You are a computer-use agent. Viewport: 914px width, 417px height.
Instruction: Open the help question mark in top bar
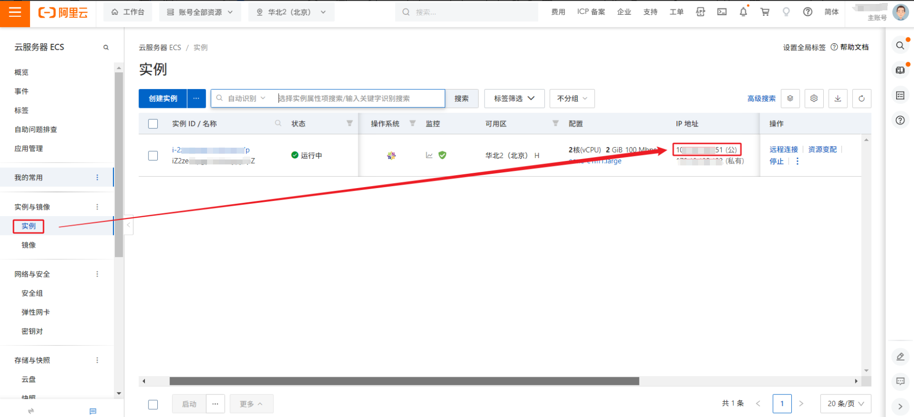pos(808,12)
